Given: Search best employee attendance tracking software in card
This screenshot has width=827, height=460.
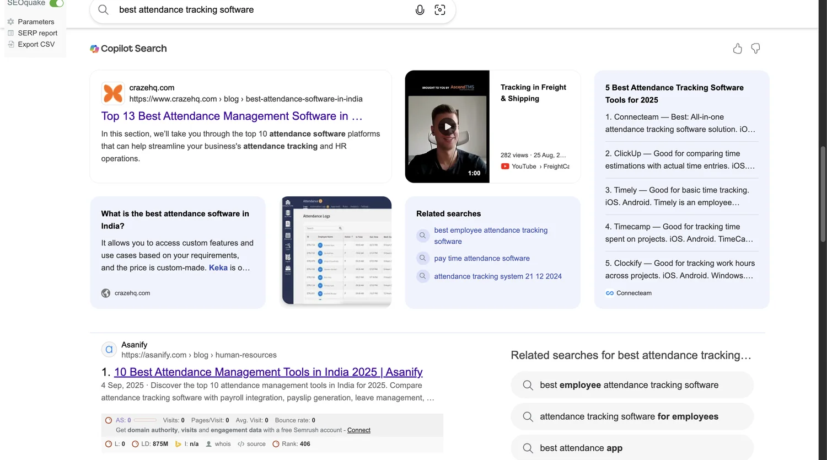Looking at the screenshot, I should click(x=491, y=236).
